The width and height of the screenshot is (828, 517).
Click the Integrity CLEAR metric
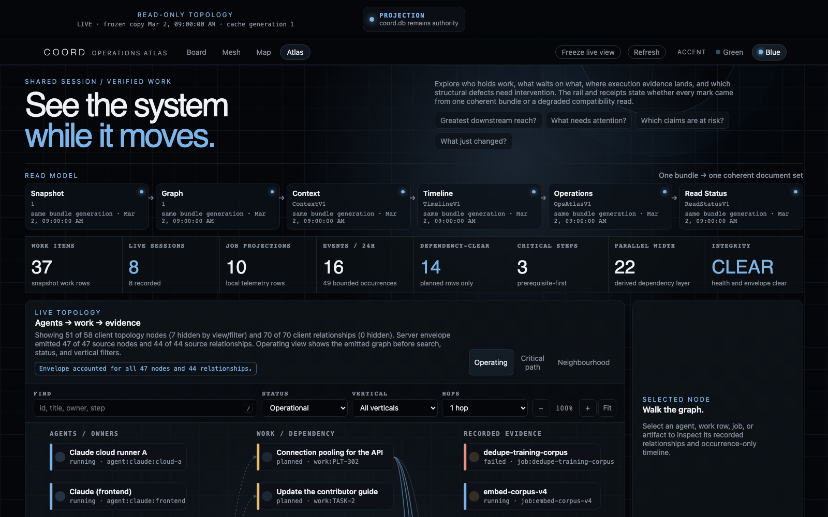pos(754,265)
